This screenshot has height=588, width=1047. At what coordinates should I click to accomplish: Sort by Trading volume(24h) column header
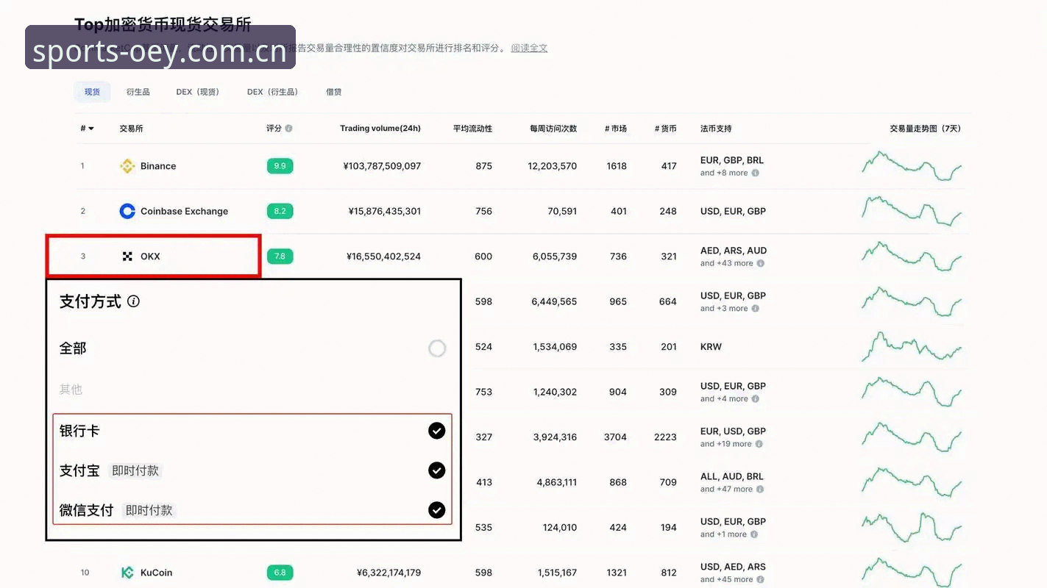(x=380, y=129)
